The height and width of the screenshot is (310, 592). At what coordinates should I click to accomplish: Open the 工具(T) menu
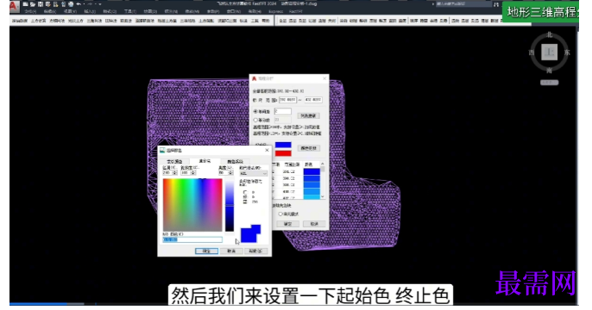(x=130, y=11)
